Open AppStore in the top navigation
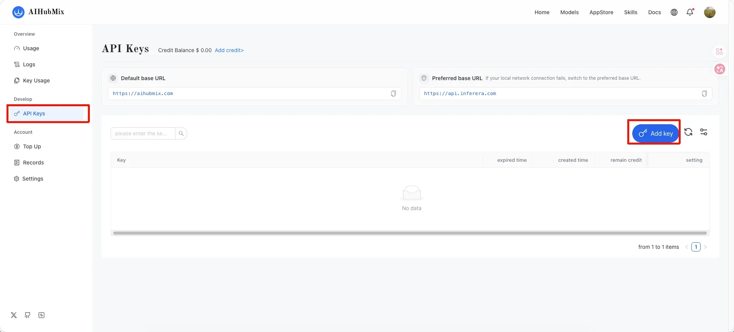The image size is (734, 332). click(601, 12)
